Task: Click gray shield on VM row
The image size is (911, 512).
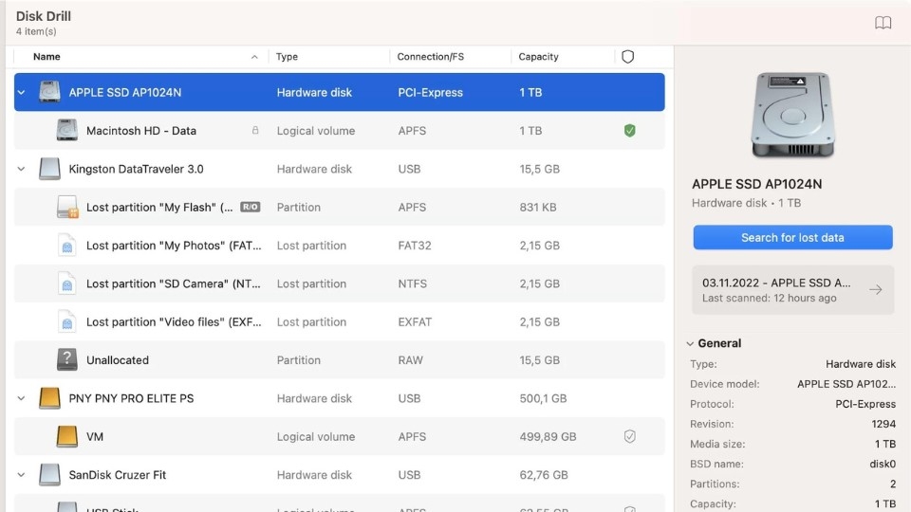Action: pyautogui.click(x=629, y=437)
